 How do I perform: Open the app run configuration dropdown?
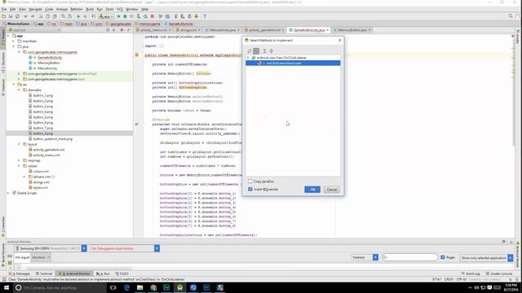tap(107, 16)
